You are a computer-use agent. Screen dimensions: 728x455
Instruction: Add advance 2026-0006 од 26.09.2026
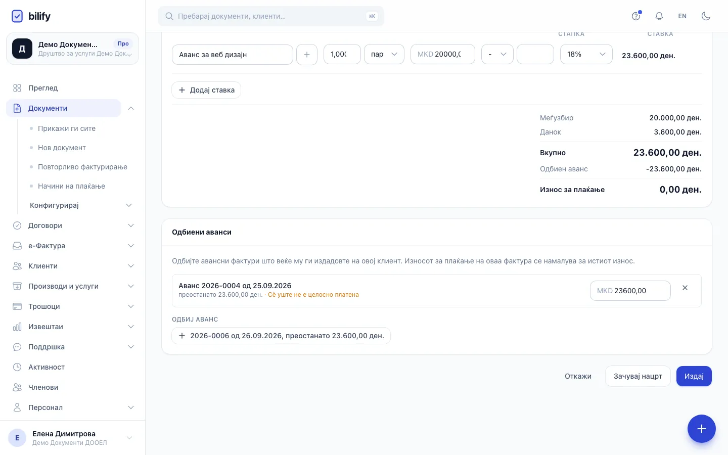[281, 336]
